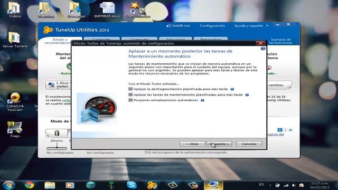Viewport: 338px width, 190px height.
Task: Toggle postponing scheduled defragmentation checkbox
Action: click(130, 89)
